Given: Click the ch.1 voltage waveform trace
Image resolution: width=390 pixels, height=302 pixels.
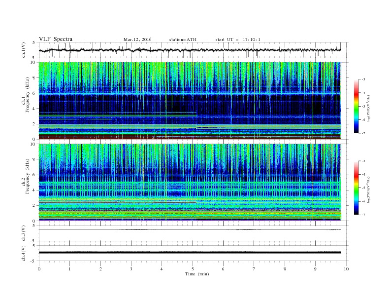Looking at the screenshot, I should [190, 50].
